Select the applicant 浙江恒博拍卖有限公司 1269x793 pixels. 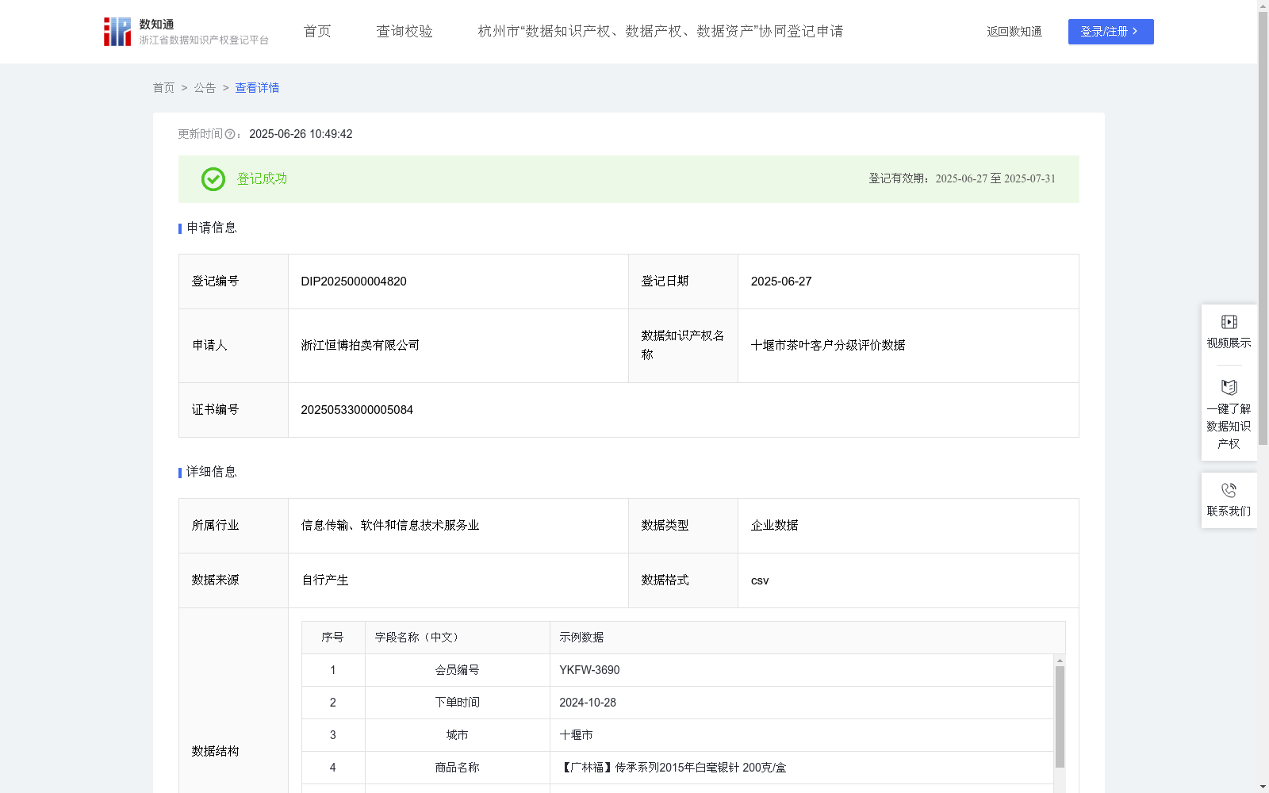[x=360, y=346]
